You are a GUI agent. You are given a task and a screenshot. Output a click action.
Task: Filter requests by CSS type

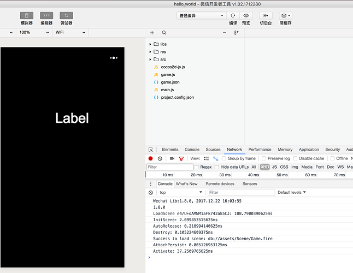coord(284,167)
